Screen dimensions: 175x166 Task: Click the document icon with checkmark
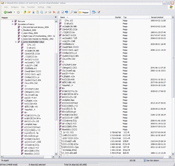point(62,12)
